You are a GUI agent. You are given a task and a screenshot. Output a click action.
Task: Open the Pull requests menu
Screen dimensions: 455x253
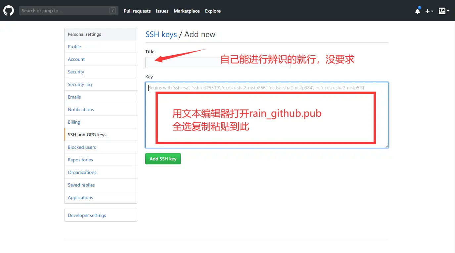click(137, 11)
